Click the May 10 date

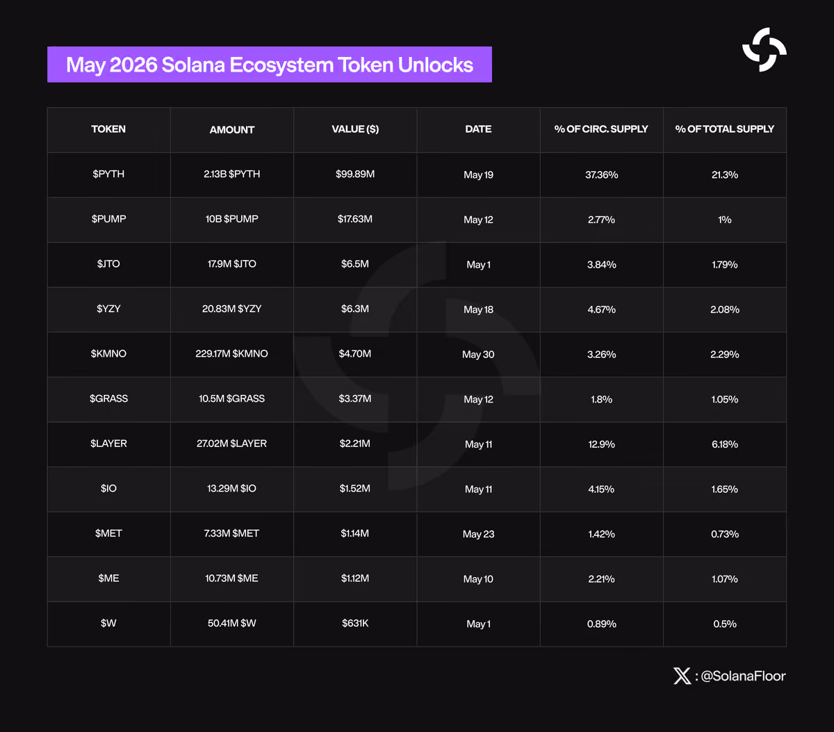point(478,579)
